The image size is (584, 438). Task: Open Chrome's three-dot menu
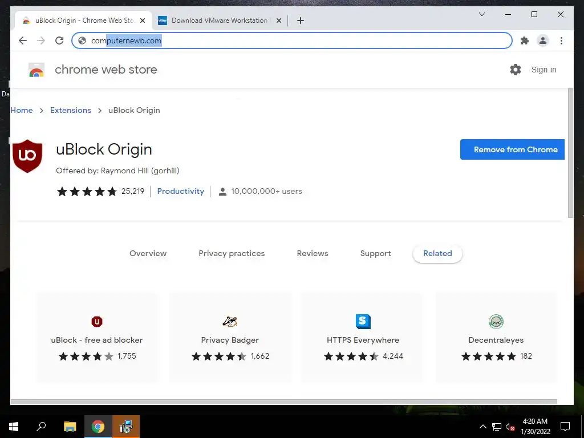coord(561,40)
